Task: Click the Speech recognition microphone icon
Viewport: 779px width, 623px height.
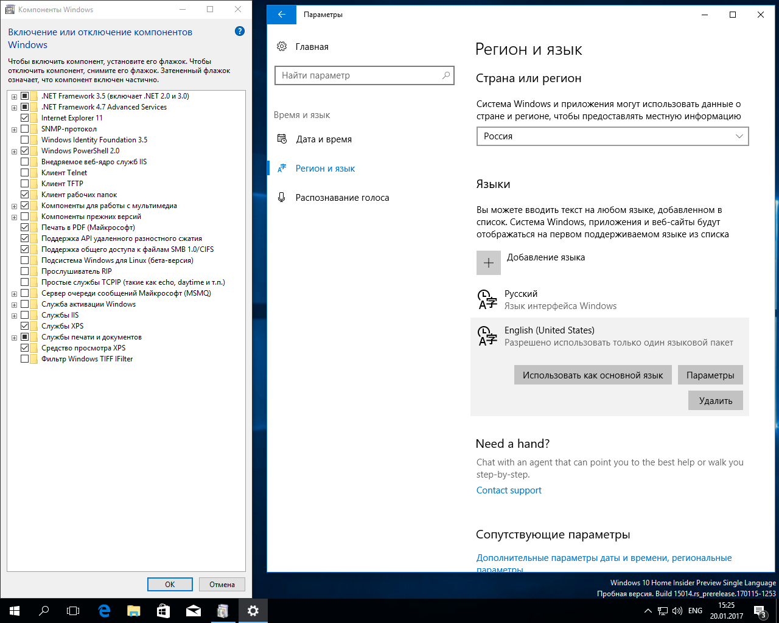Action: click(282, 197)
